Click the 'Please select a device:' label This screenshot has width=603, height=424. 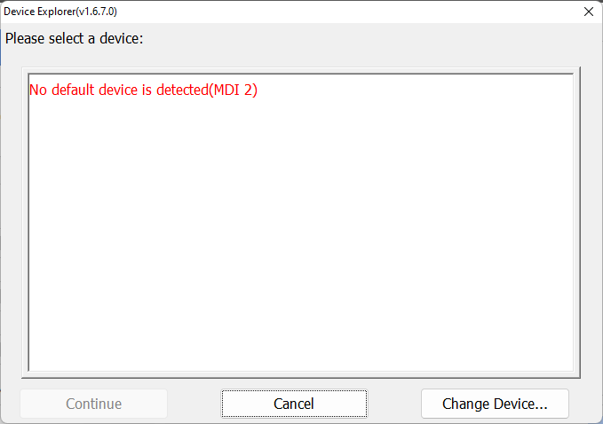[74, 39]
